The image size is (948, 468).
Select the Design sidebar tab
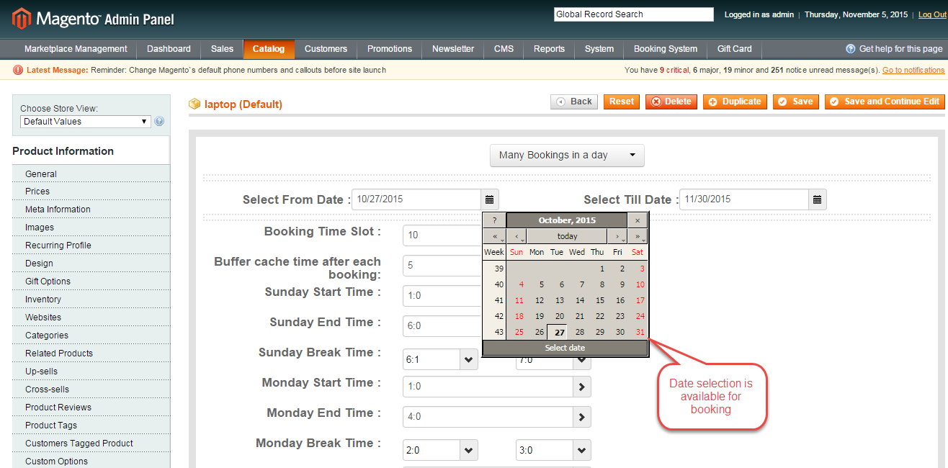pos(91,264)
